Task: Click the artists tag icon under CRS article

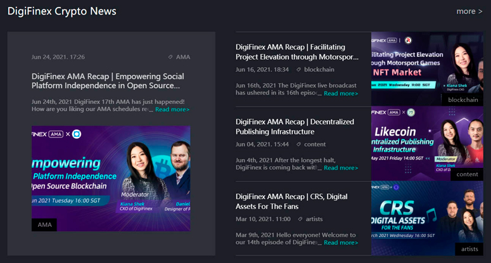Action: (x=300, y=219)
